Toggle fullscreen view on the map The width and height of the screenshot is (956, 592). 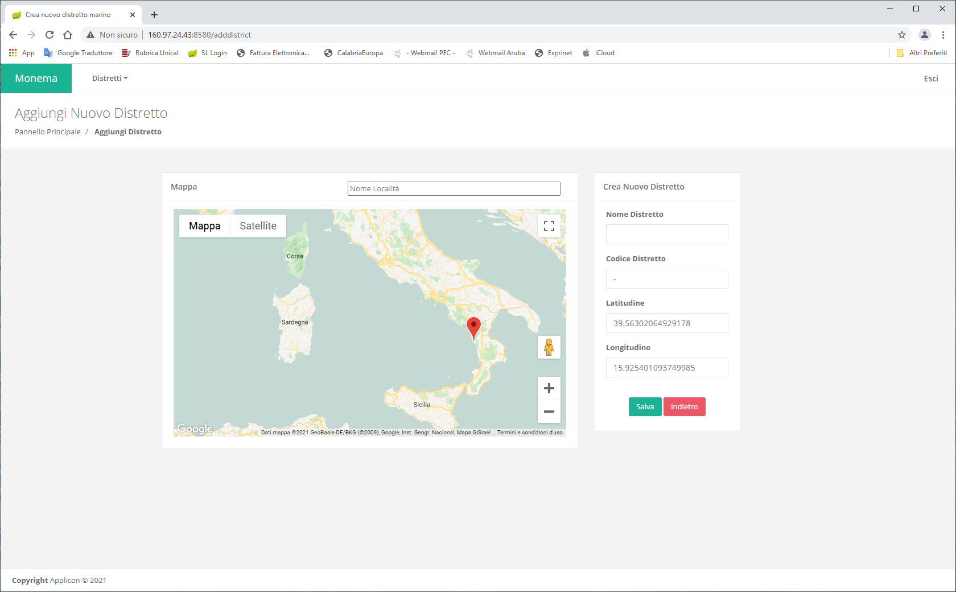coord(549,226)
